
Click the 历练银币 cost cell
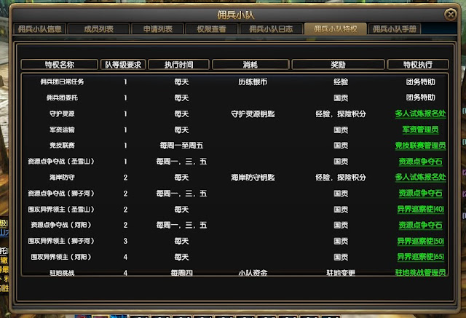coord(253,82)
